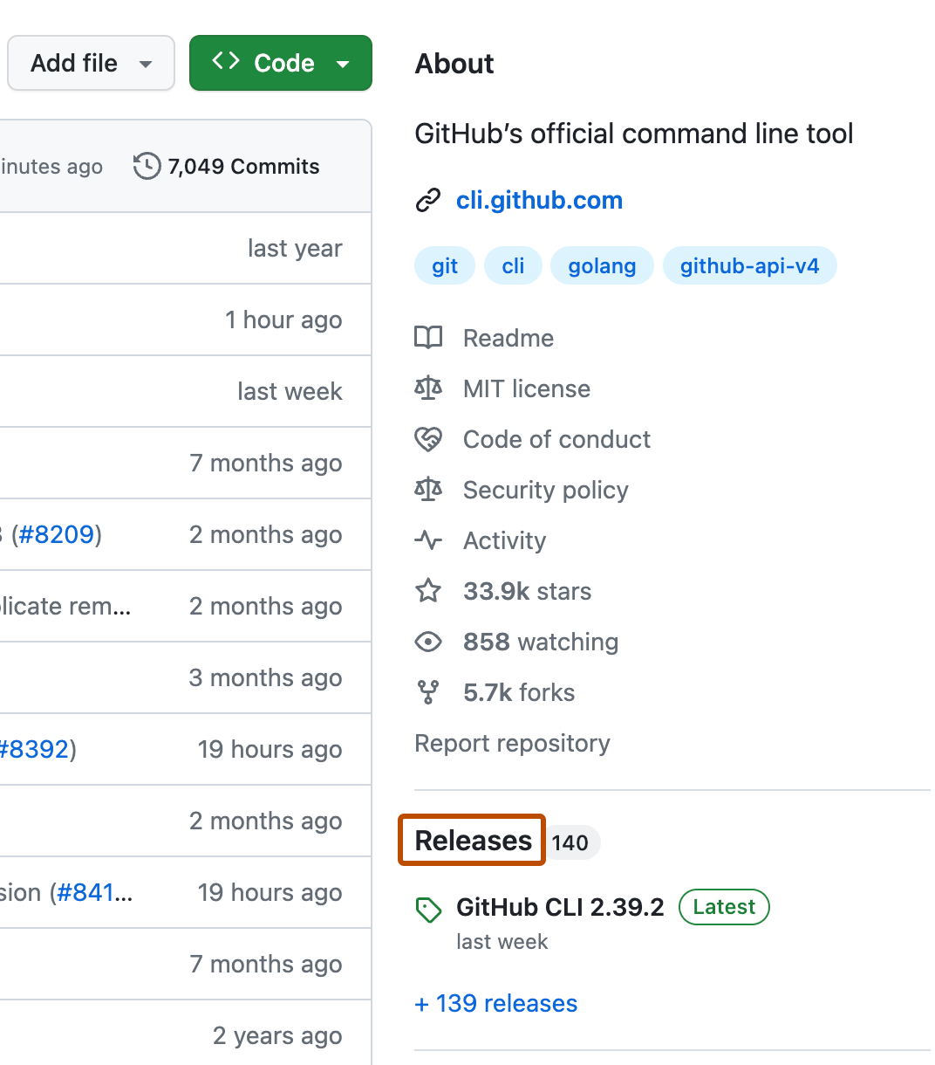Image resolution: width=935 pixels, height=1065 pixels.
Task: Open the cli.github.com website link
Action: pos(539,200)
